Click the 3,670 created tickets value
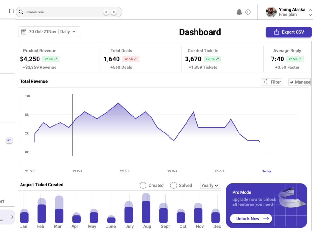Viewport: 321px width, 240px height. pyautogui.click(x=193, y=59)
